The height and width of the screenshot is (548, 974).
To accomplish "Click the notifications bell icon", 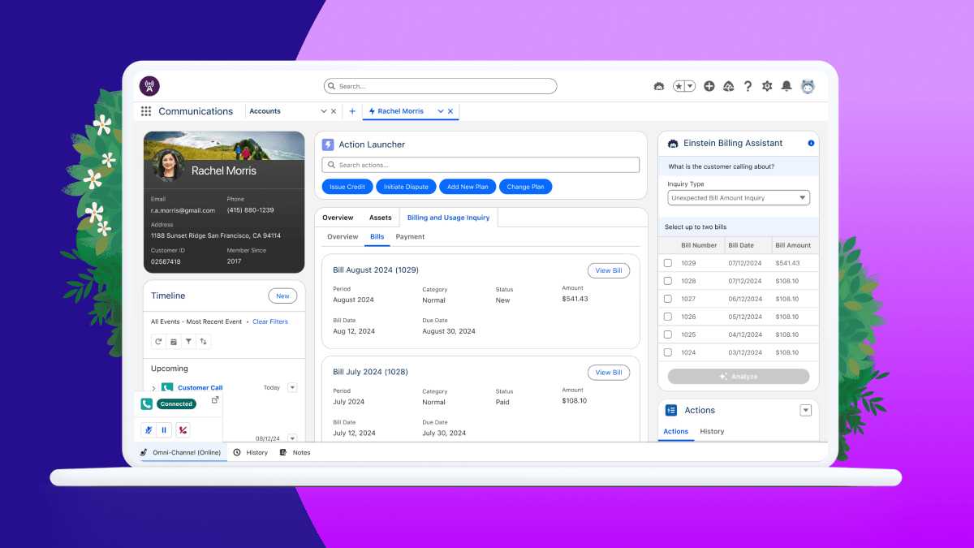I will click(x=787, y=86).
